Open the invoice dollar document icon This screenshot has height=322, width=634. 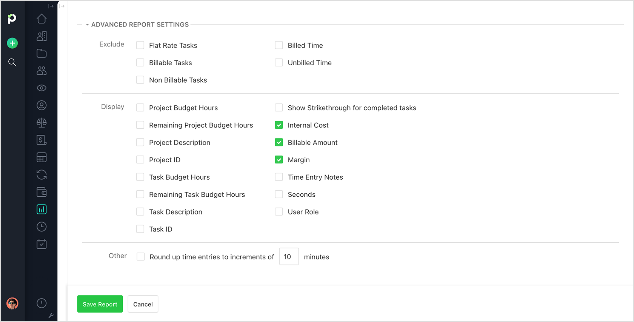click(x=42, y=140)
